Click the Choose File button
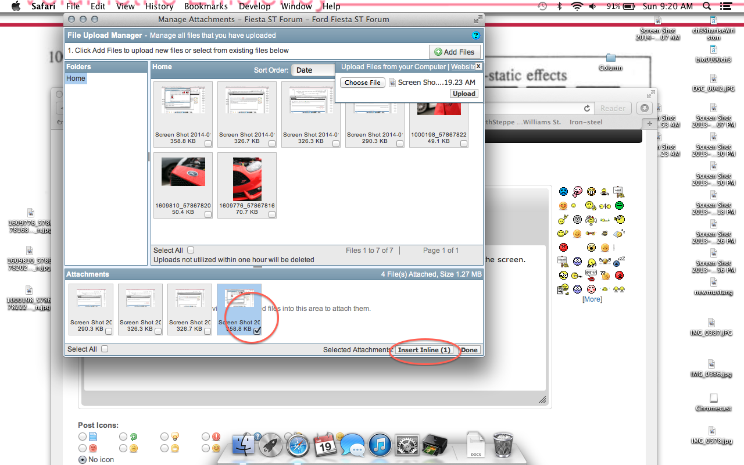The height and width of the screenshot is (465, 744). click(362, 83)
